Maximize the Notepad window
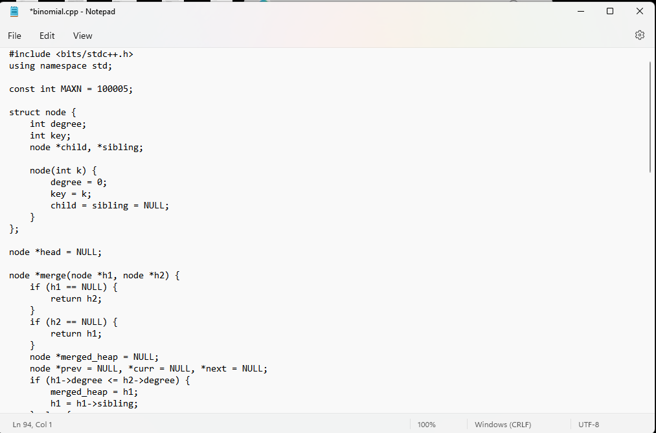Screen dimensions: 656x433 (x=609, y=11)
